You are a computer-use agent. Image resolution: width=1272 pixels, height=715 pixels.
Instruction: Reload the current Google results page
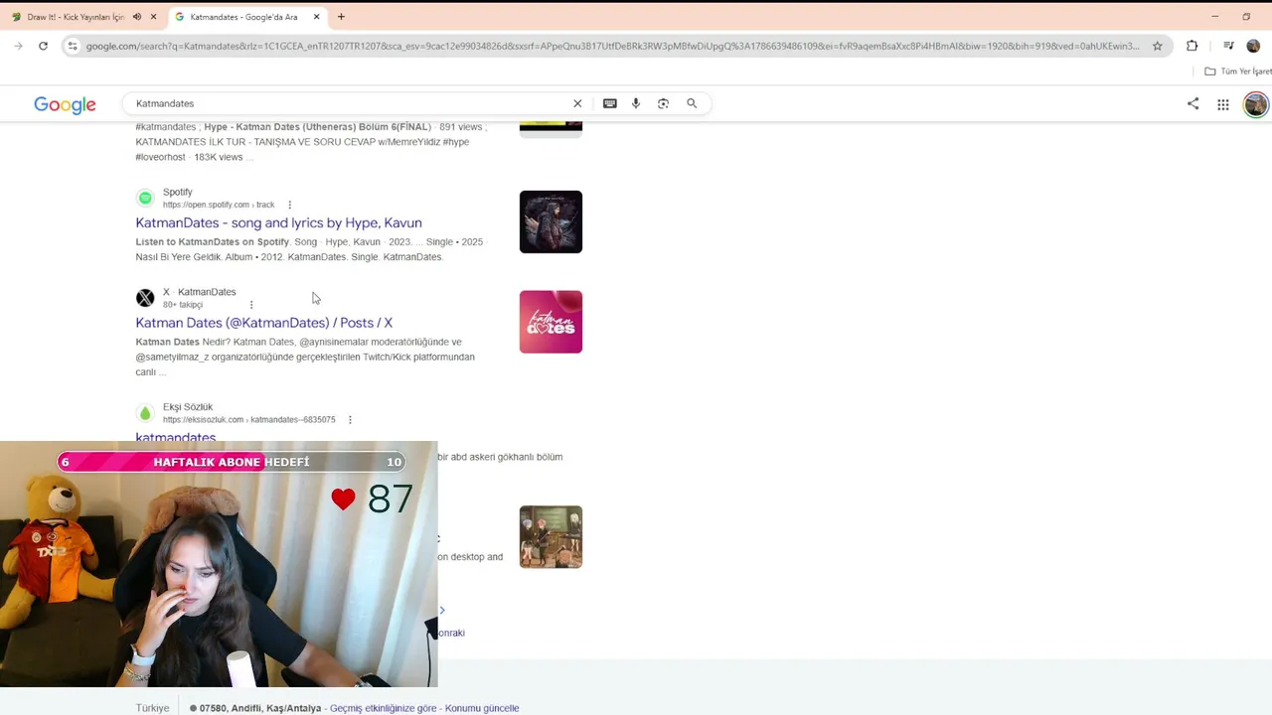43,46
